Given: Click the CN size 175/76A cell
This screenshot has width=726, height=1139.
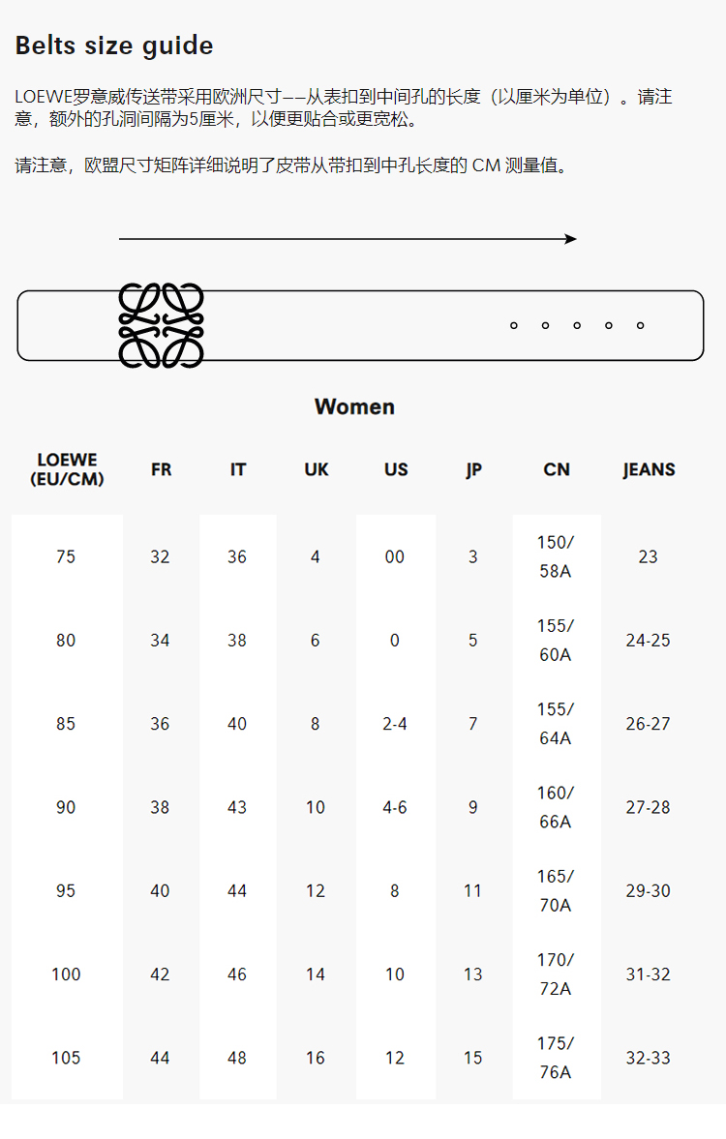Looking at the screenshot, I should click(556, 1058).
